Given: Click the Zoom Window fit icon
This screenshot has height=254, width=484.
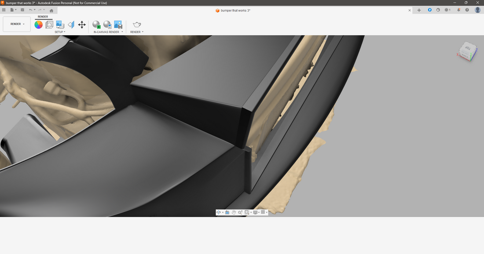Looking at the screenshot, I should (247, 212).
